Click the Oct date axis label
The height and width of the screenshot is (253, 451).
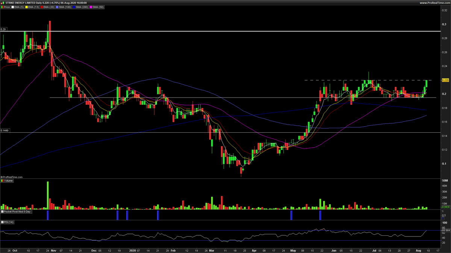click(x=15, y=250)
